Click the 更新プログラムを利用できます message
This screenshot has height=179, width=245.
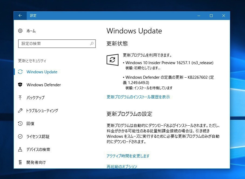[x=147, y=55]
